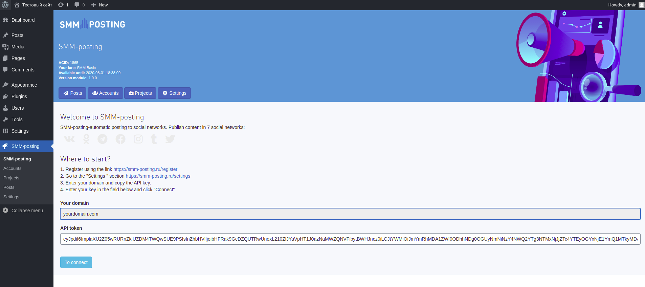The image size is (645, 287).
Task: Click the ACID: 1865 text
Action: pyautogui.click(x=68, y=63)
